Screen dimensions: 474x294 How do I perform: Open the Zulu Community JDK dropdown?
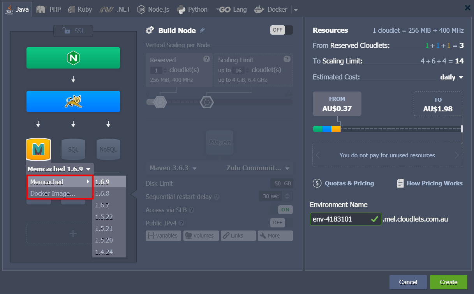(x=258, y=168)
